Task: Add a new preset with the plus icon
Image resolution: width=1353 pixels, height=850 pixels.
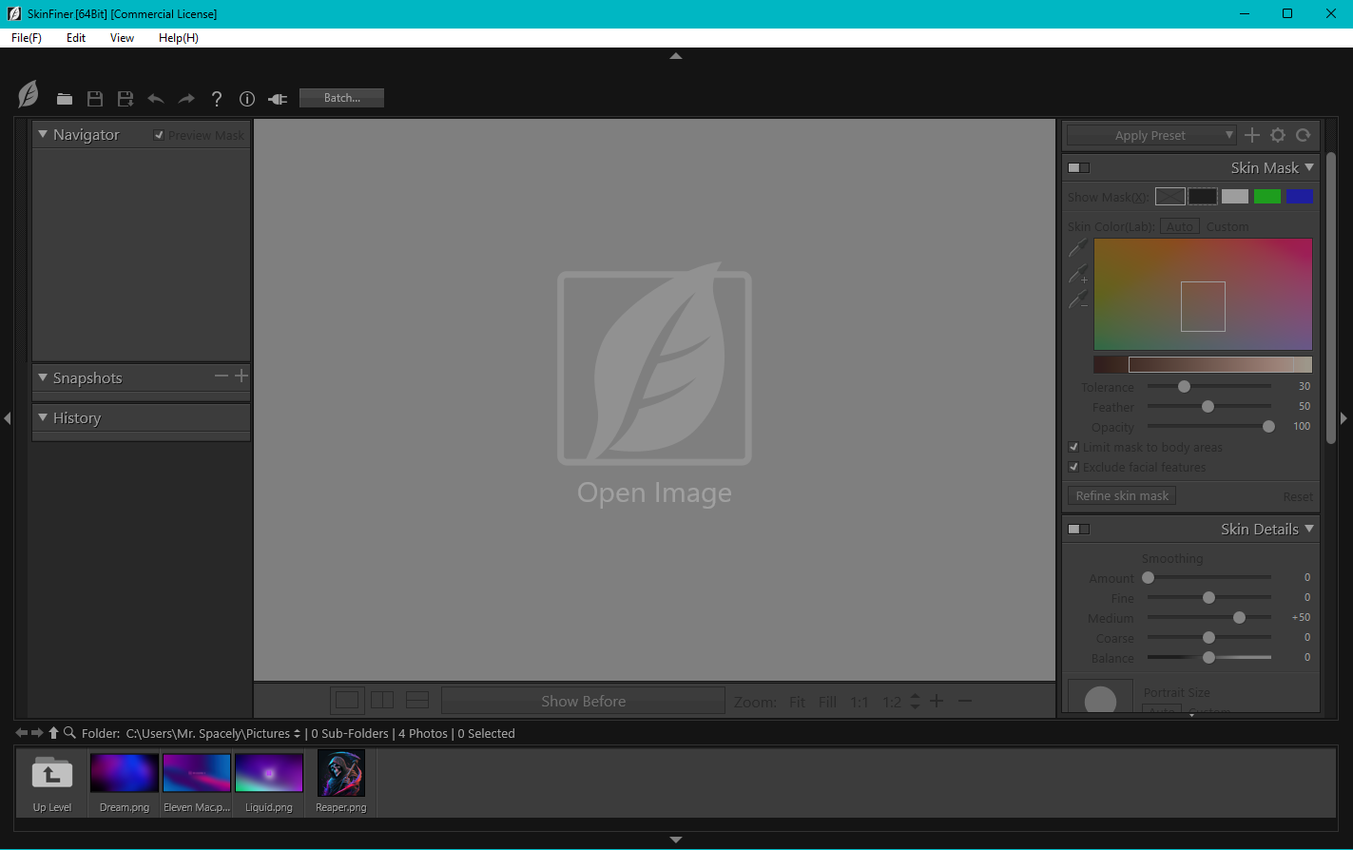Action: click(1252, 135)
